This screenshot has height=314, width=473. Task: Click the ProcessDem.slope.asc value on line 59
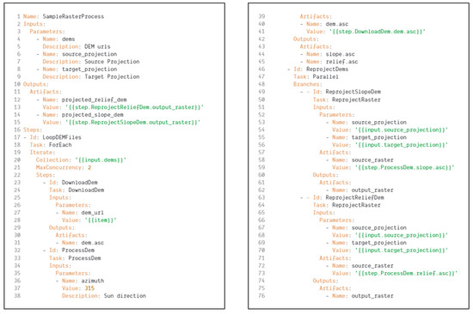tap(404, 167)
